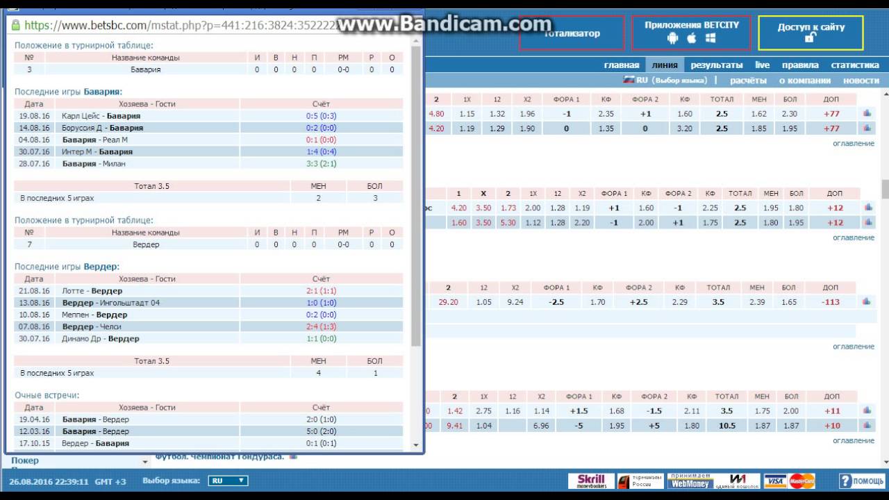
Task: Click the Терминалы России payment logo
Action: pyautogui.click(x=640, y=481)
